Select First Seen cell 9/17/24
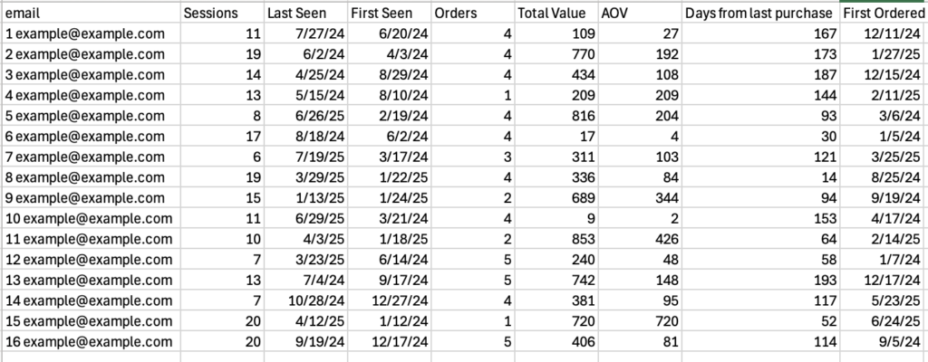 coord(390,280)
